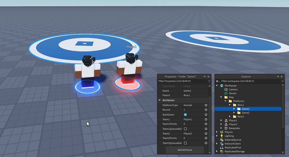
Task: Click the gear icon beside Team2Points
Action: click(x=206, y=138)
